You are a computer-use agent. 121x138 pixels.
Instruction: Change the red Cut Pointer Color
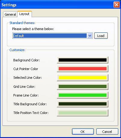pos(82,69)
